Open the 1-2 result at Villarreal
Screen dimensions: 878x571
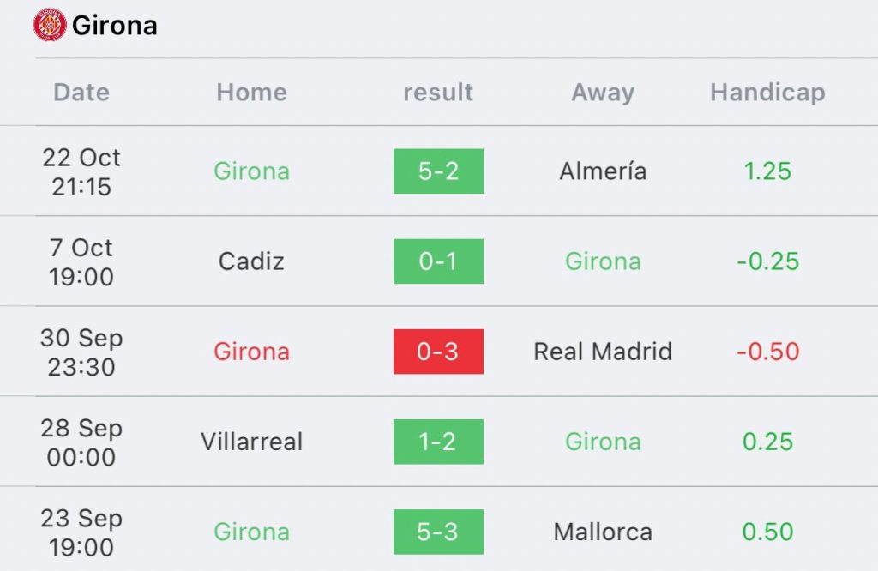pos(438,442)
